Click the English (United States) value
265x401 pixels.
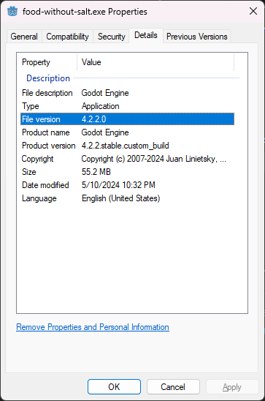pyautogui.click(x=121, y=198)
